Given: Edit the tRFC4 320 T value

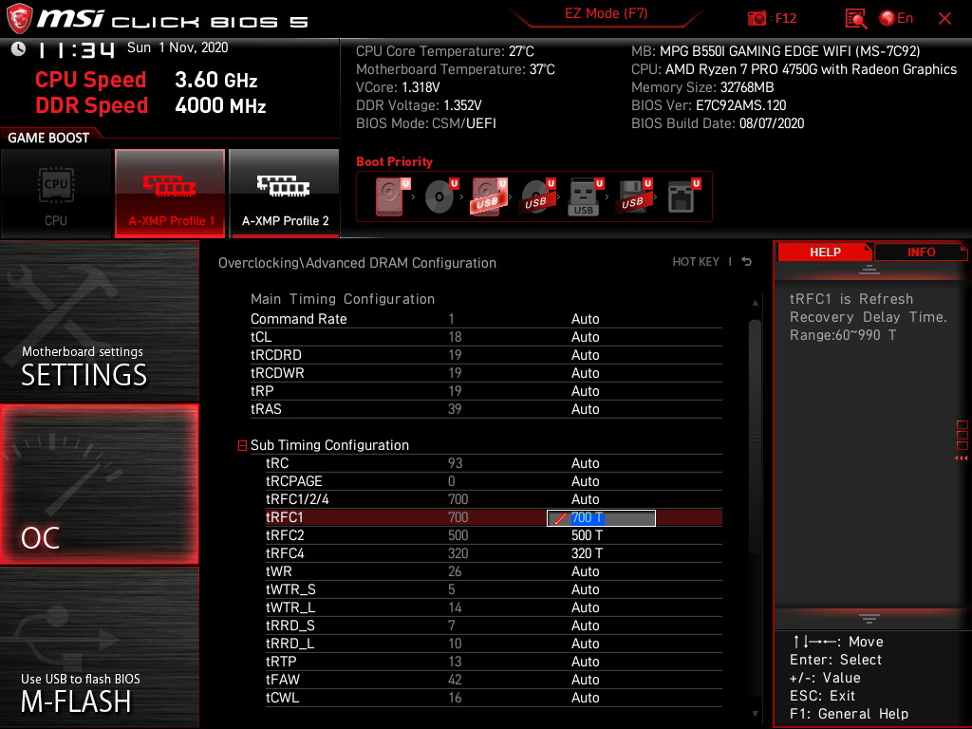Looking at the screenshot, I should [x=587, y=553].
